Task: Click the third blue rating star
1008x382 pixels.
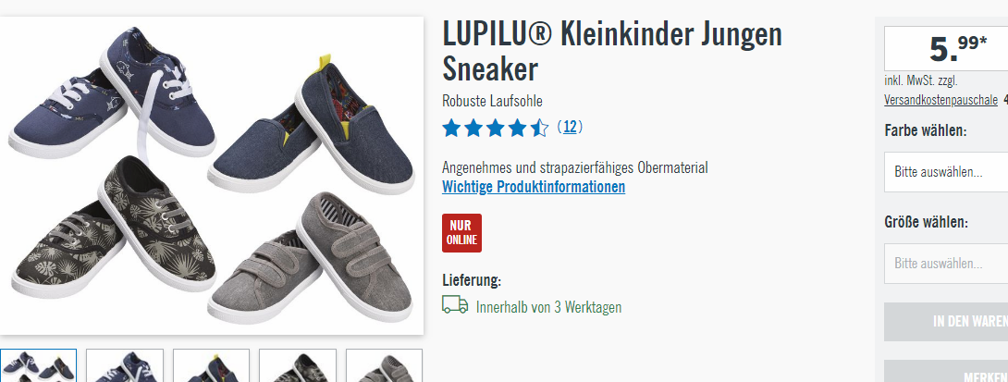Action: [496, 128]
